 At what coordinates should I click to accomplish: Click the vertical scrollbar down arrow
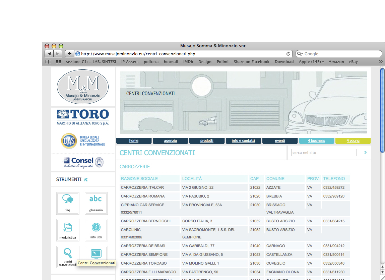click(x=383, y=272)
